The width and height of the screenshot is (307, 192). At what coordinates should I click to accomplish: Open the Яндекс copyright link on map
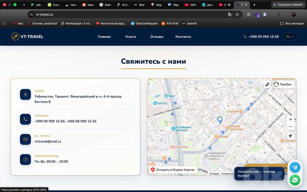(x=215, y=174)
